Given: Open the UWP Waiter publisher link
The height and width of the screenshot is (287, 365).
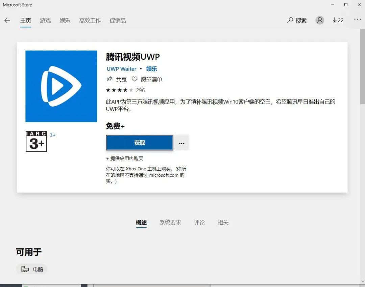Looking at the screenshot, I should click(x=121, y=69).
